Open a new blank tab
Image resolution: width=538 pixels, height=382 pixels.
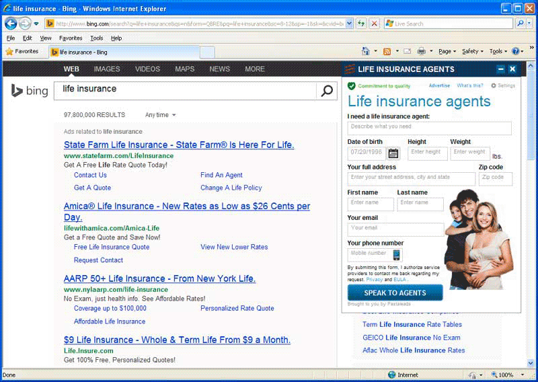(x=207, y=52)
